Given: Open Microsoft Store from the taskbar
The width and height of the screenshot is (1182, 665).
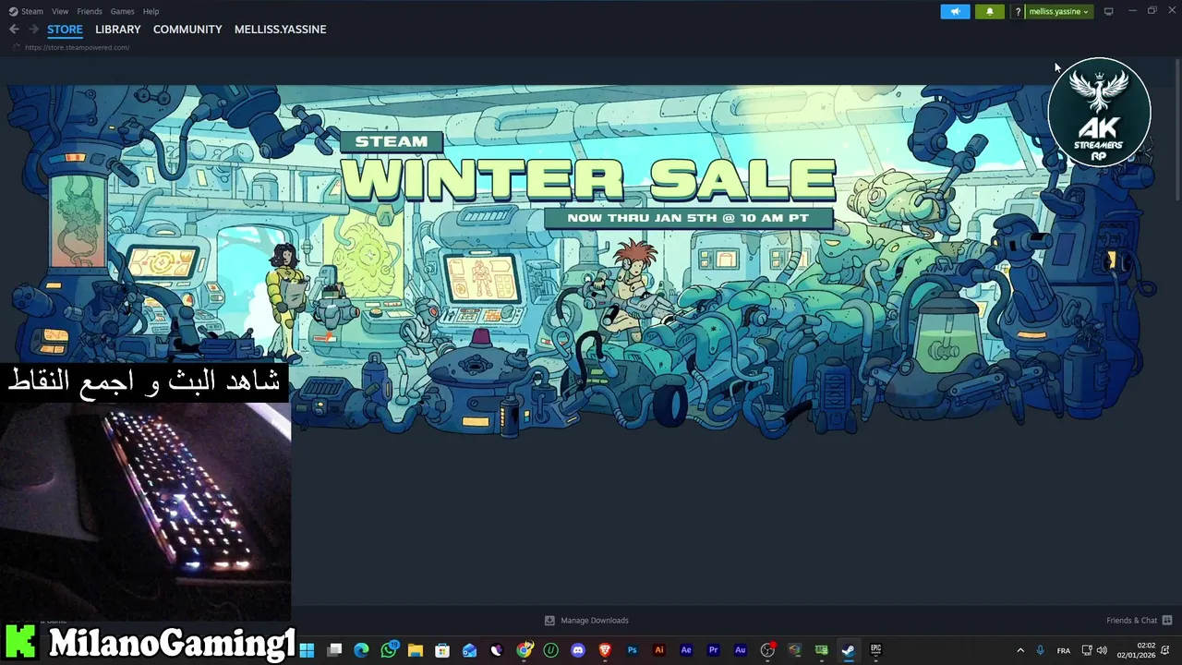Looking at the screenshot, I should pyautogui.click(x=442, y=650).
